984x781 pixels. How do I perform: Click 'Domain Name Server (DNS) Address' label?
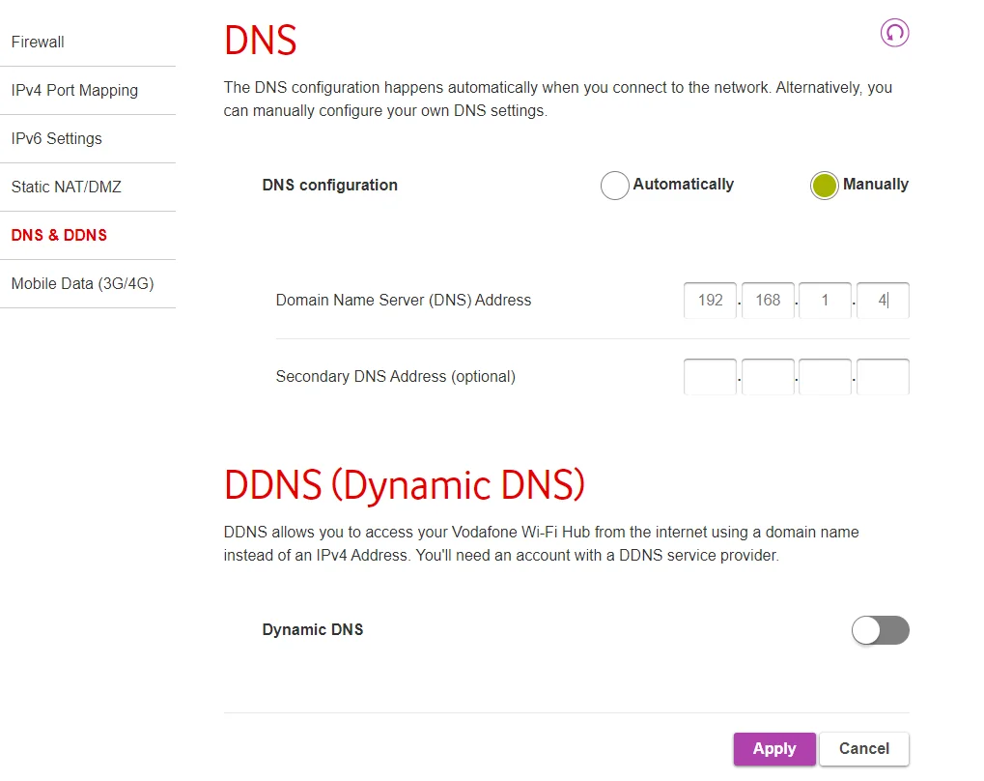pyautogui.click(x=404, y=301)
